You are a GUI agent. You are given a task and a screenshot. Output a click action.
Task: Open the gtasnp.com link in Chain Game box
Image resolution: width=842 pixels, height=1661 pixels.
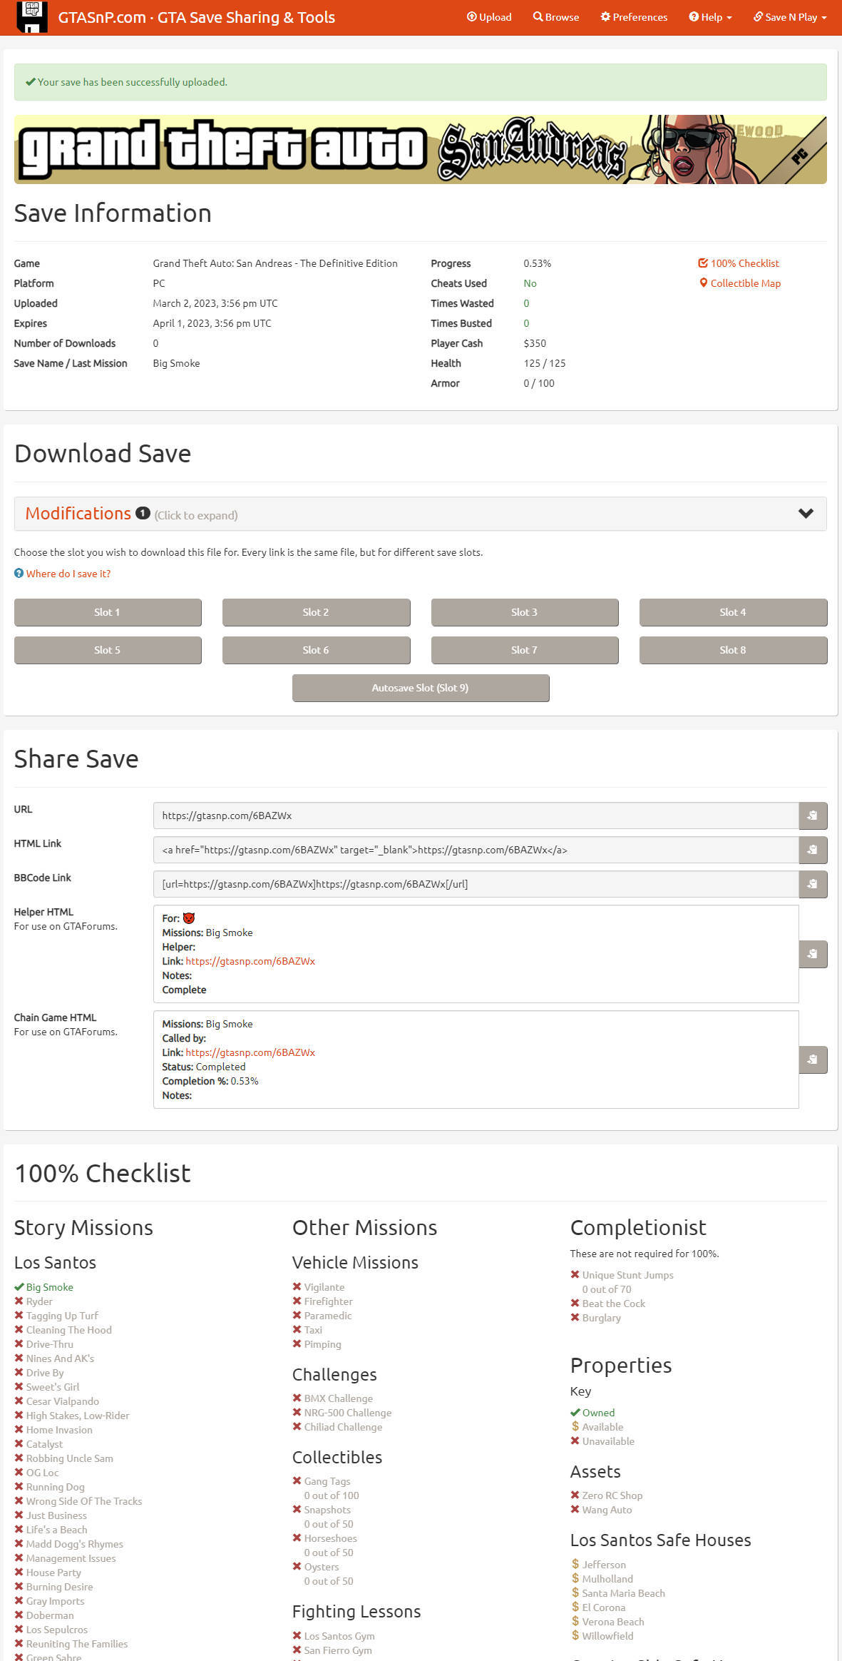coord(250,1052)
